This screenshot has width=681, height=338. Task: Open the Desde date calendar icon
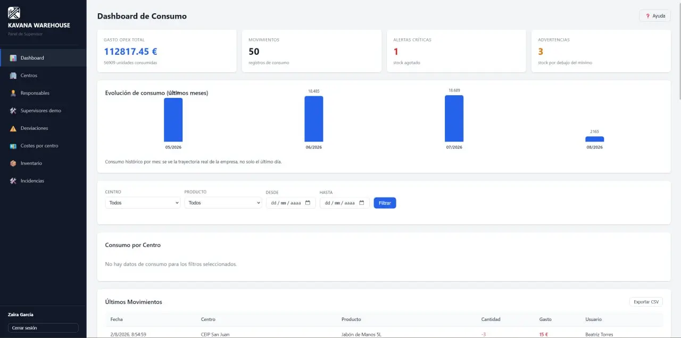click(x=308, y=203)
